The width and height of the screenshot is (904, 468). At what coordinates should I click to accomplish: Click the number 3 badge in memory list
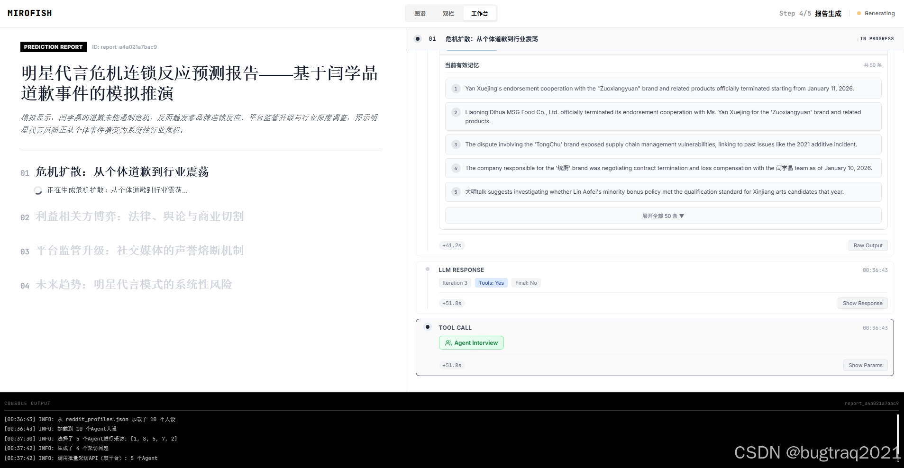pos(456,144)
